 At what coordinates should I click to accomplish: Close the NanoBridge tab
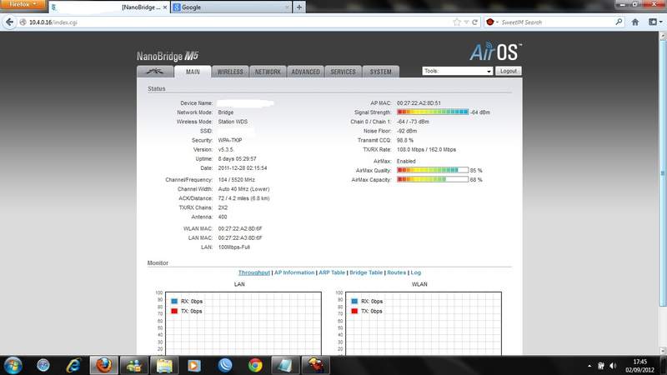click(x=165, y=7)
